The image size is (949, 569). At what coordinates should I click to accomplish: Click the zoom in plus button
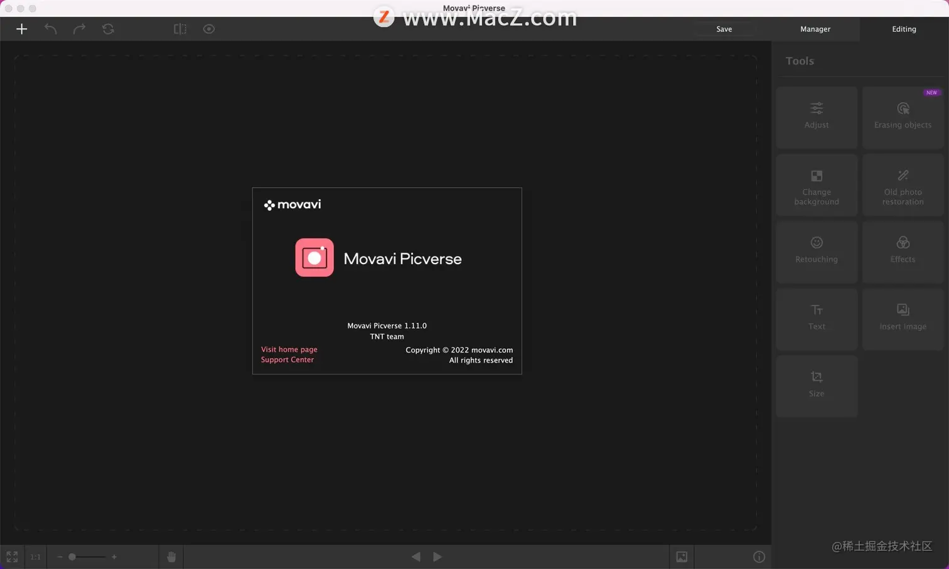(114, 556)
